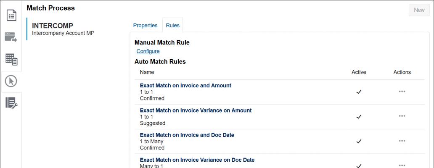Click the New button
The width and height of the screenshot is (434, 168).
point(419,10)
